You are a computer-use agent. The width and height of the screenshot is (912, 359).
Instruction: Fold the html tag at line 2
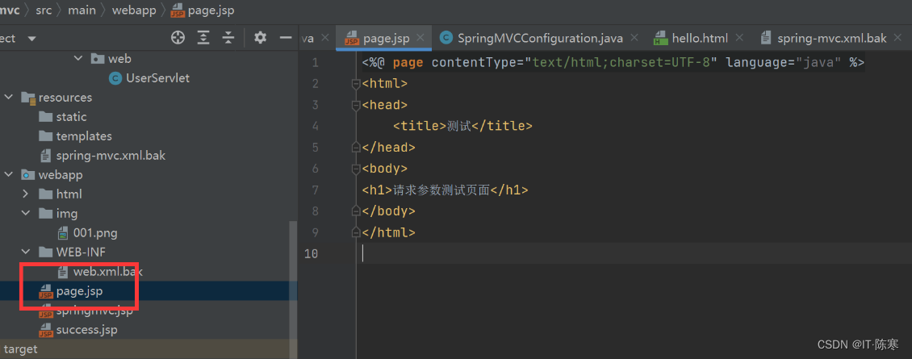click(x=357, y=84)
